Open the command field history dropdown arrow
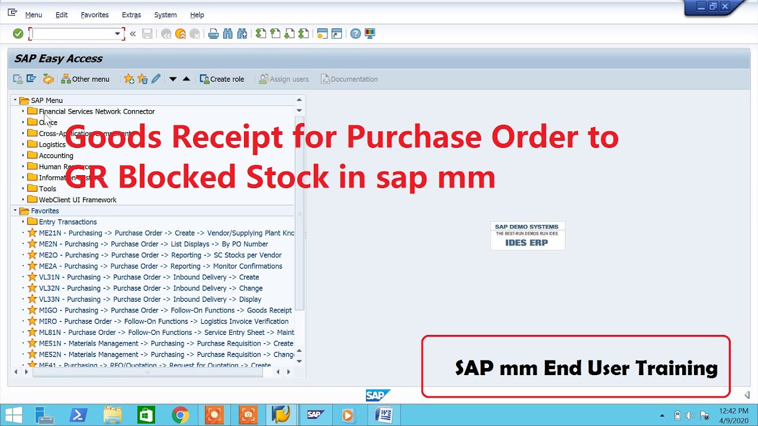 pyautogui.click(x=117, y=34)
